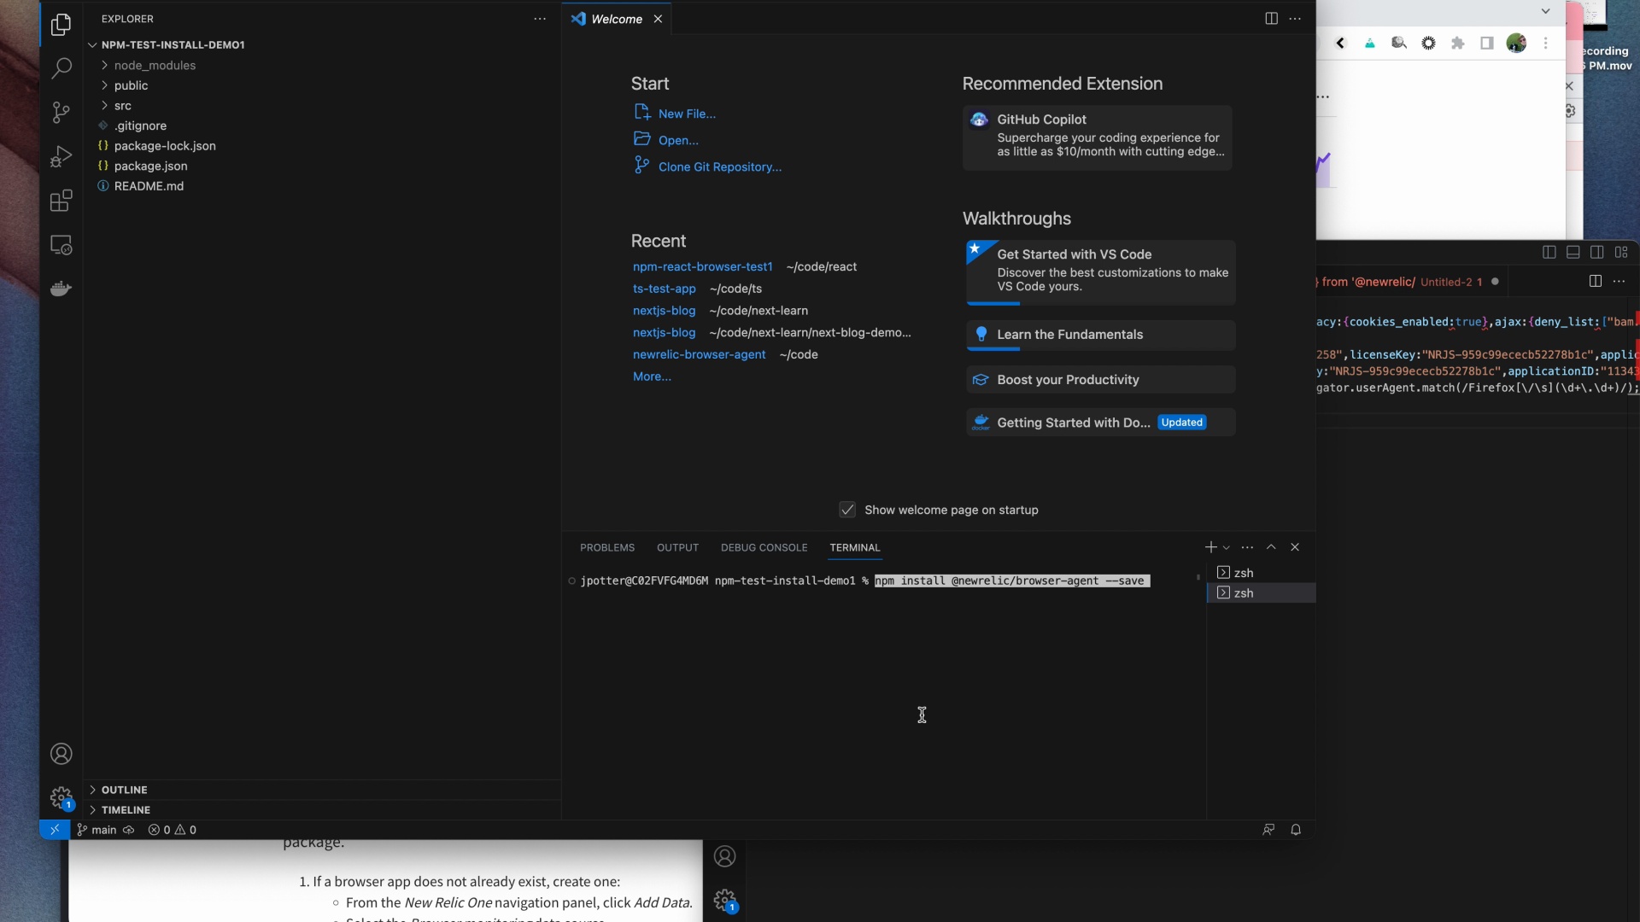
Task: Open package.json in the explorer
Action: click(150, 166)
